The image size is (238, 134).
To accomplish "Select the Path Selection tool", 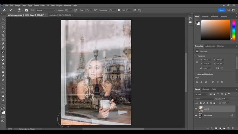I will pos(3,88).
